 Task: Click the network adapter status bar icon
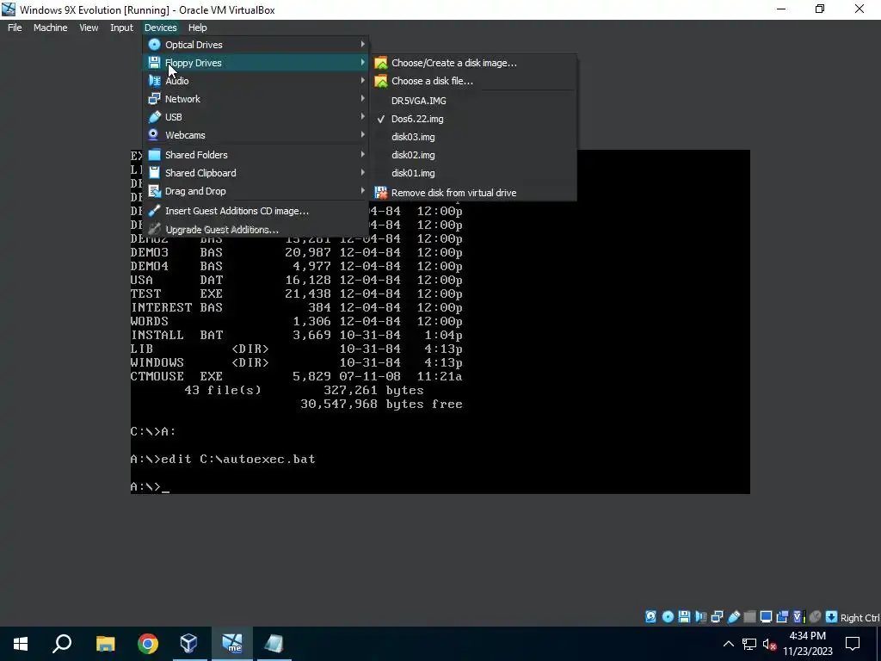pos(717,617)
